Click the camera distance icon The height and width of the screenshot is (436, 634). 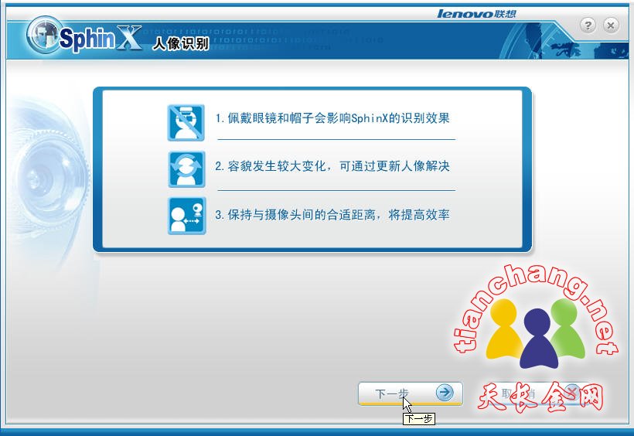coord(187,216)
